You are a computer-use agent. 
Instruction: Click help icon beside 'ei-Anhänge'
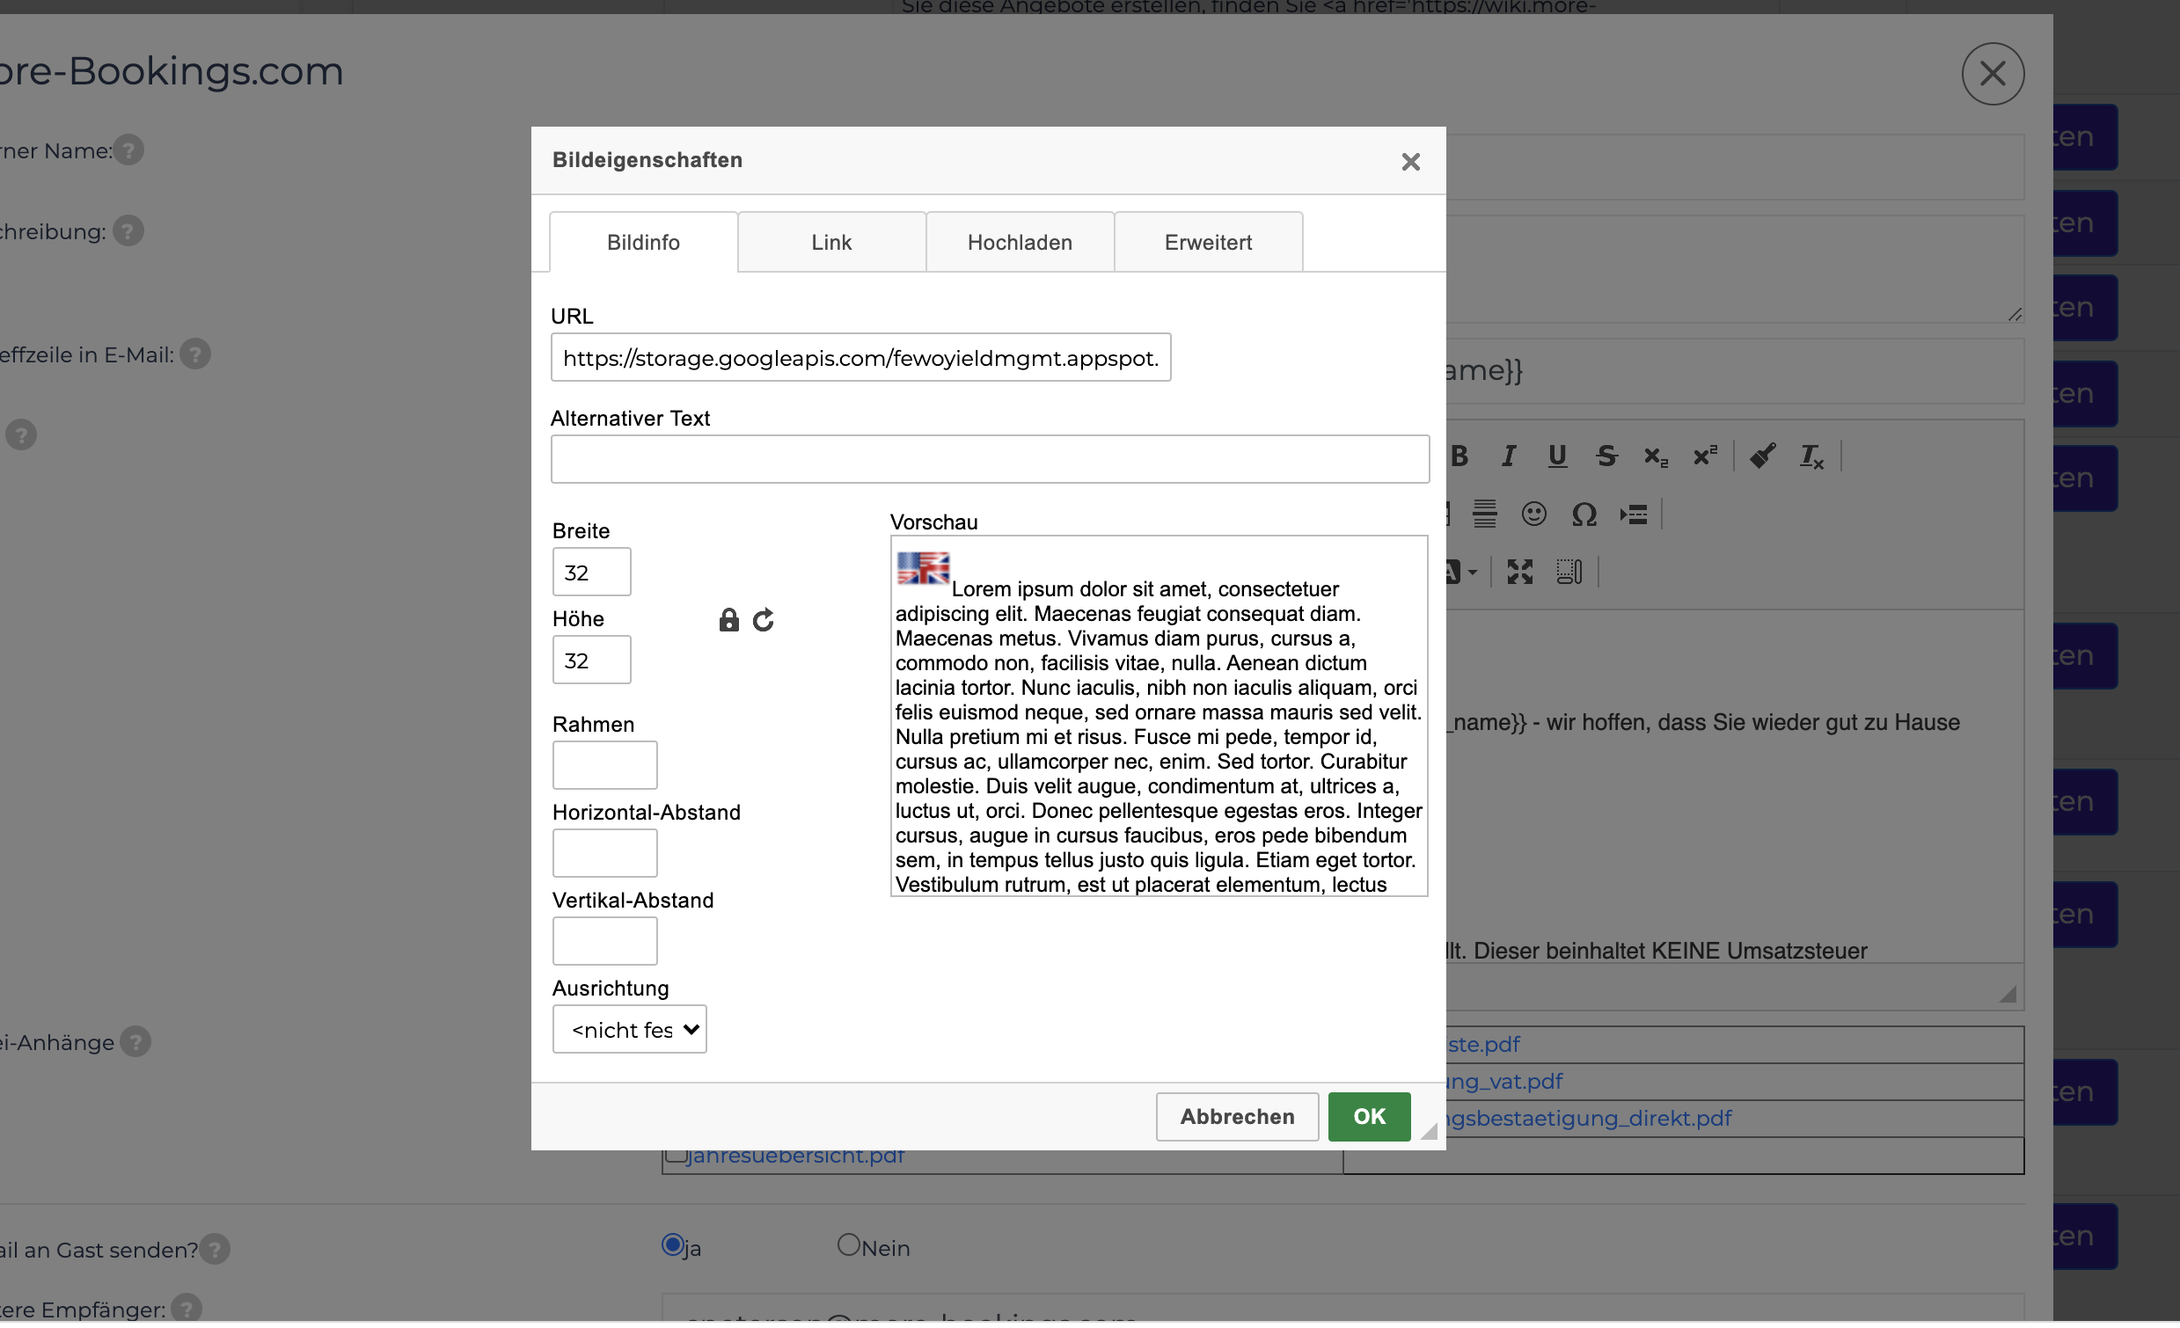click(x=135, y=1041)
